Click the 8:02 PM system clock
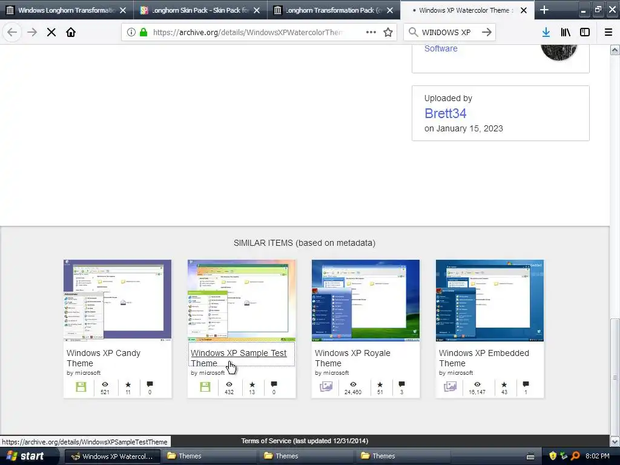The height and width of the screenshot is (465, 620). click(x=598, y=457)
